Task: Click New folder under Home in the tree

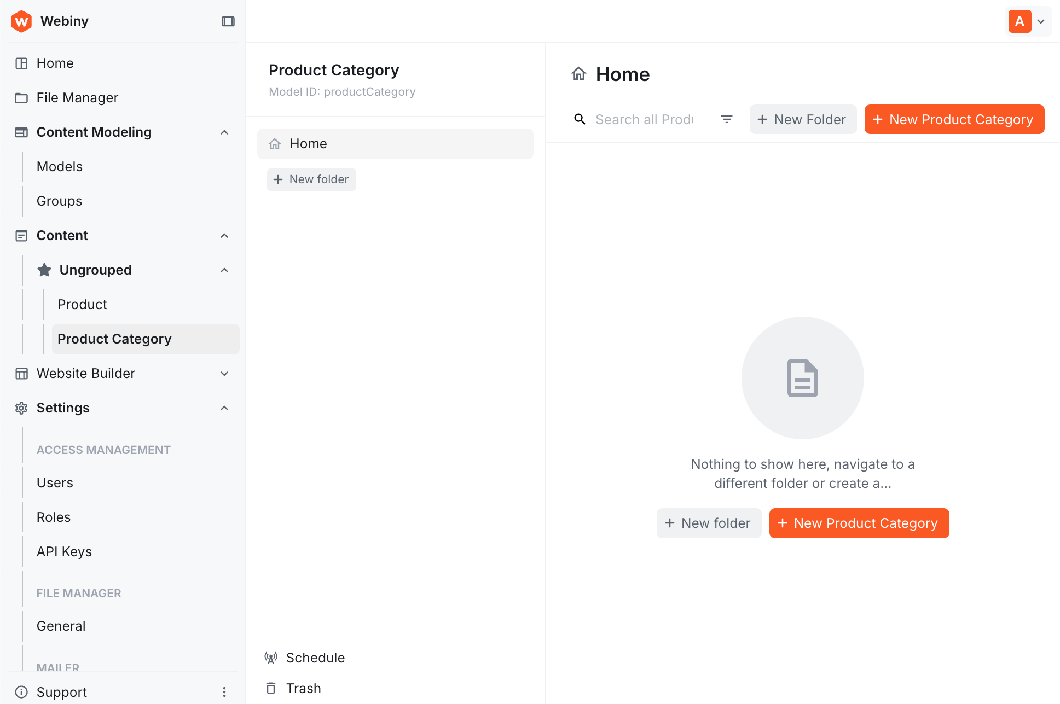Action: (311, 179)
